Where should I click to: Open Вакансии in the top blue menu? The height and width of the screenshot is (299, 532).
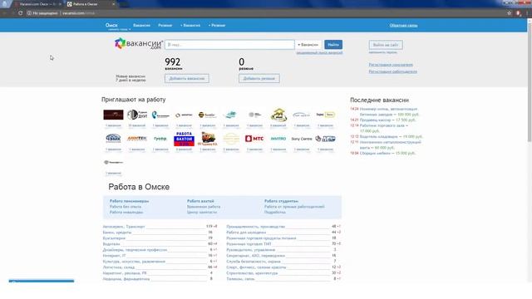click(x=141, y=26)
